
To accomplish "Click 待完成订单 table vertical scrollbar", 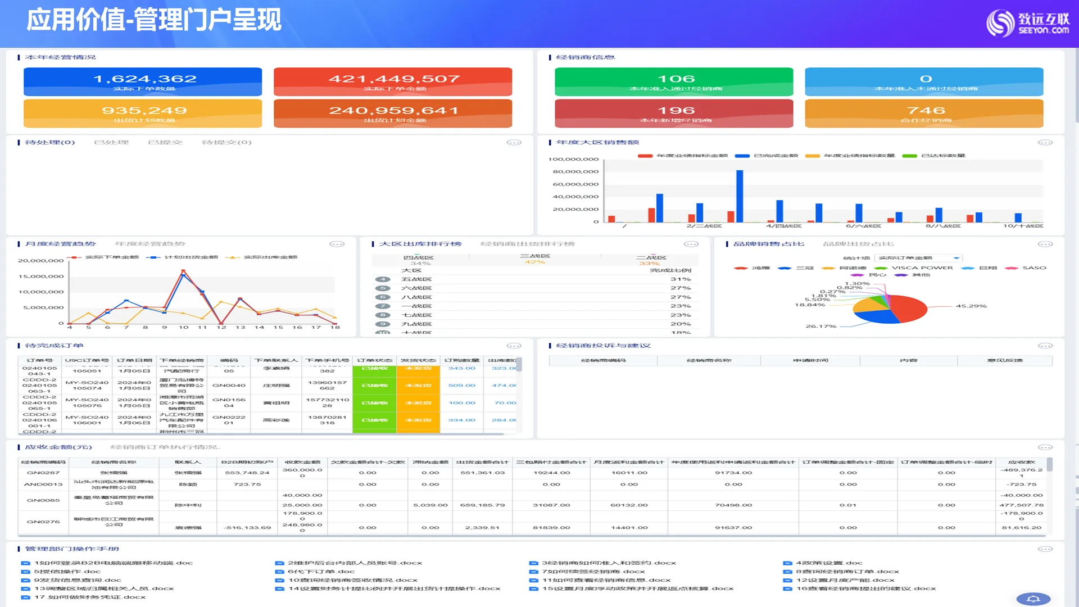I will click(519, 365).
